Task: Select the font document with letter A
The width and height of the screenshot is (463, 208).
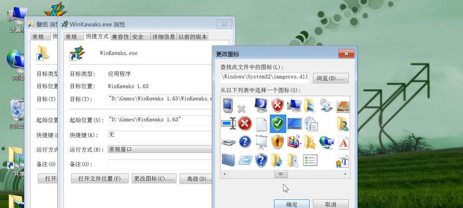Action: [x=344, y=142]
